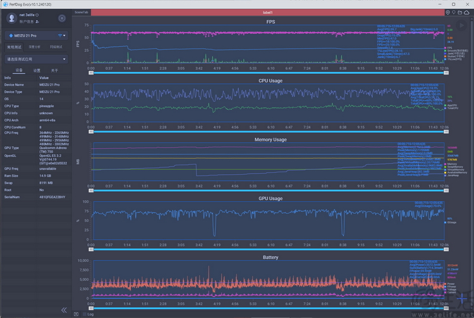Click the Memory Usage chart title
Image resolution: width=474 pixels, height=318 pixels.
click(270, 139)
